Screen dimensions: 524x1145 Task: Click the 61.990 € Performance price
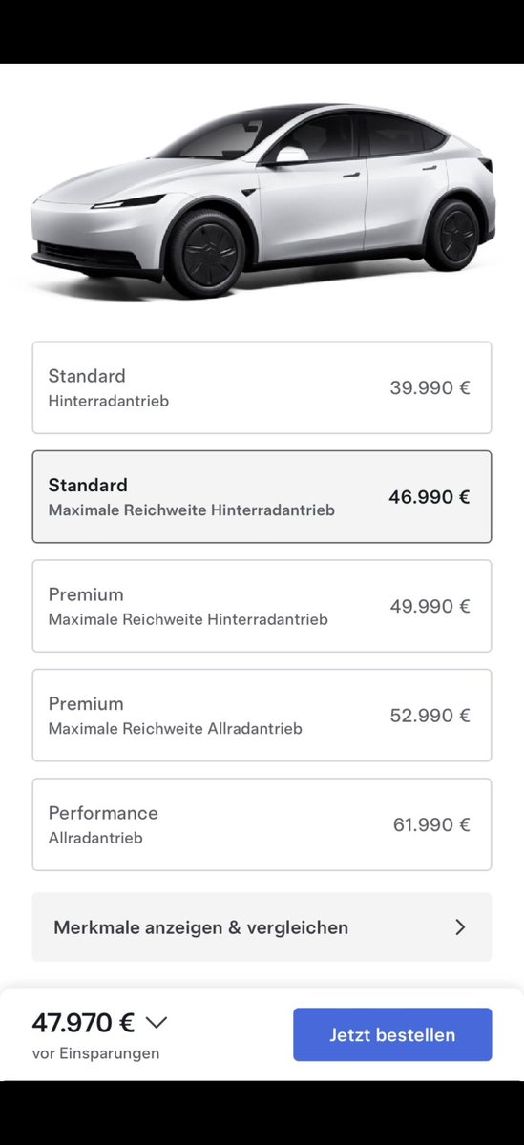431,824
